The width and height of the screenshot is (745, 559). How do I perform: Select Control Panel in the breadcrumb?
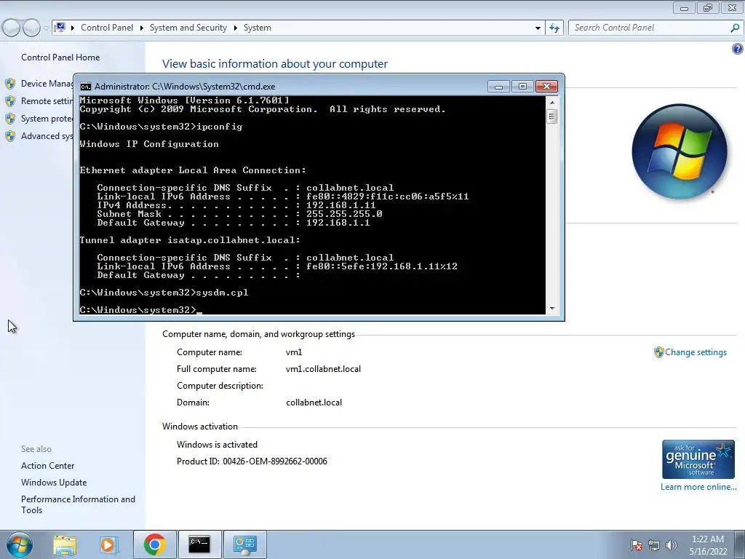[x=107, y=28]
